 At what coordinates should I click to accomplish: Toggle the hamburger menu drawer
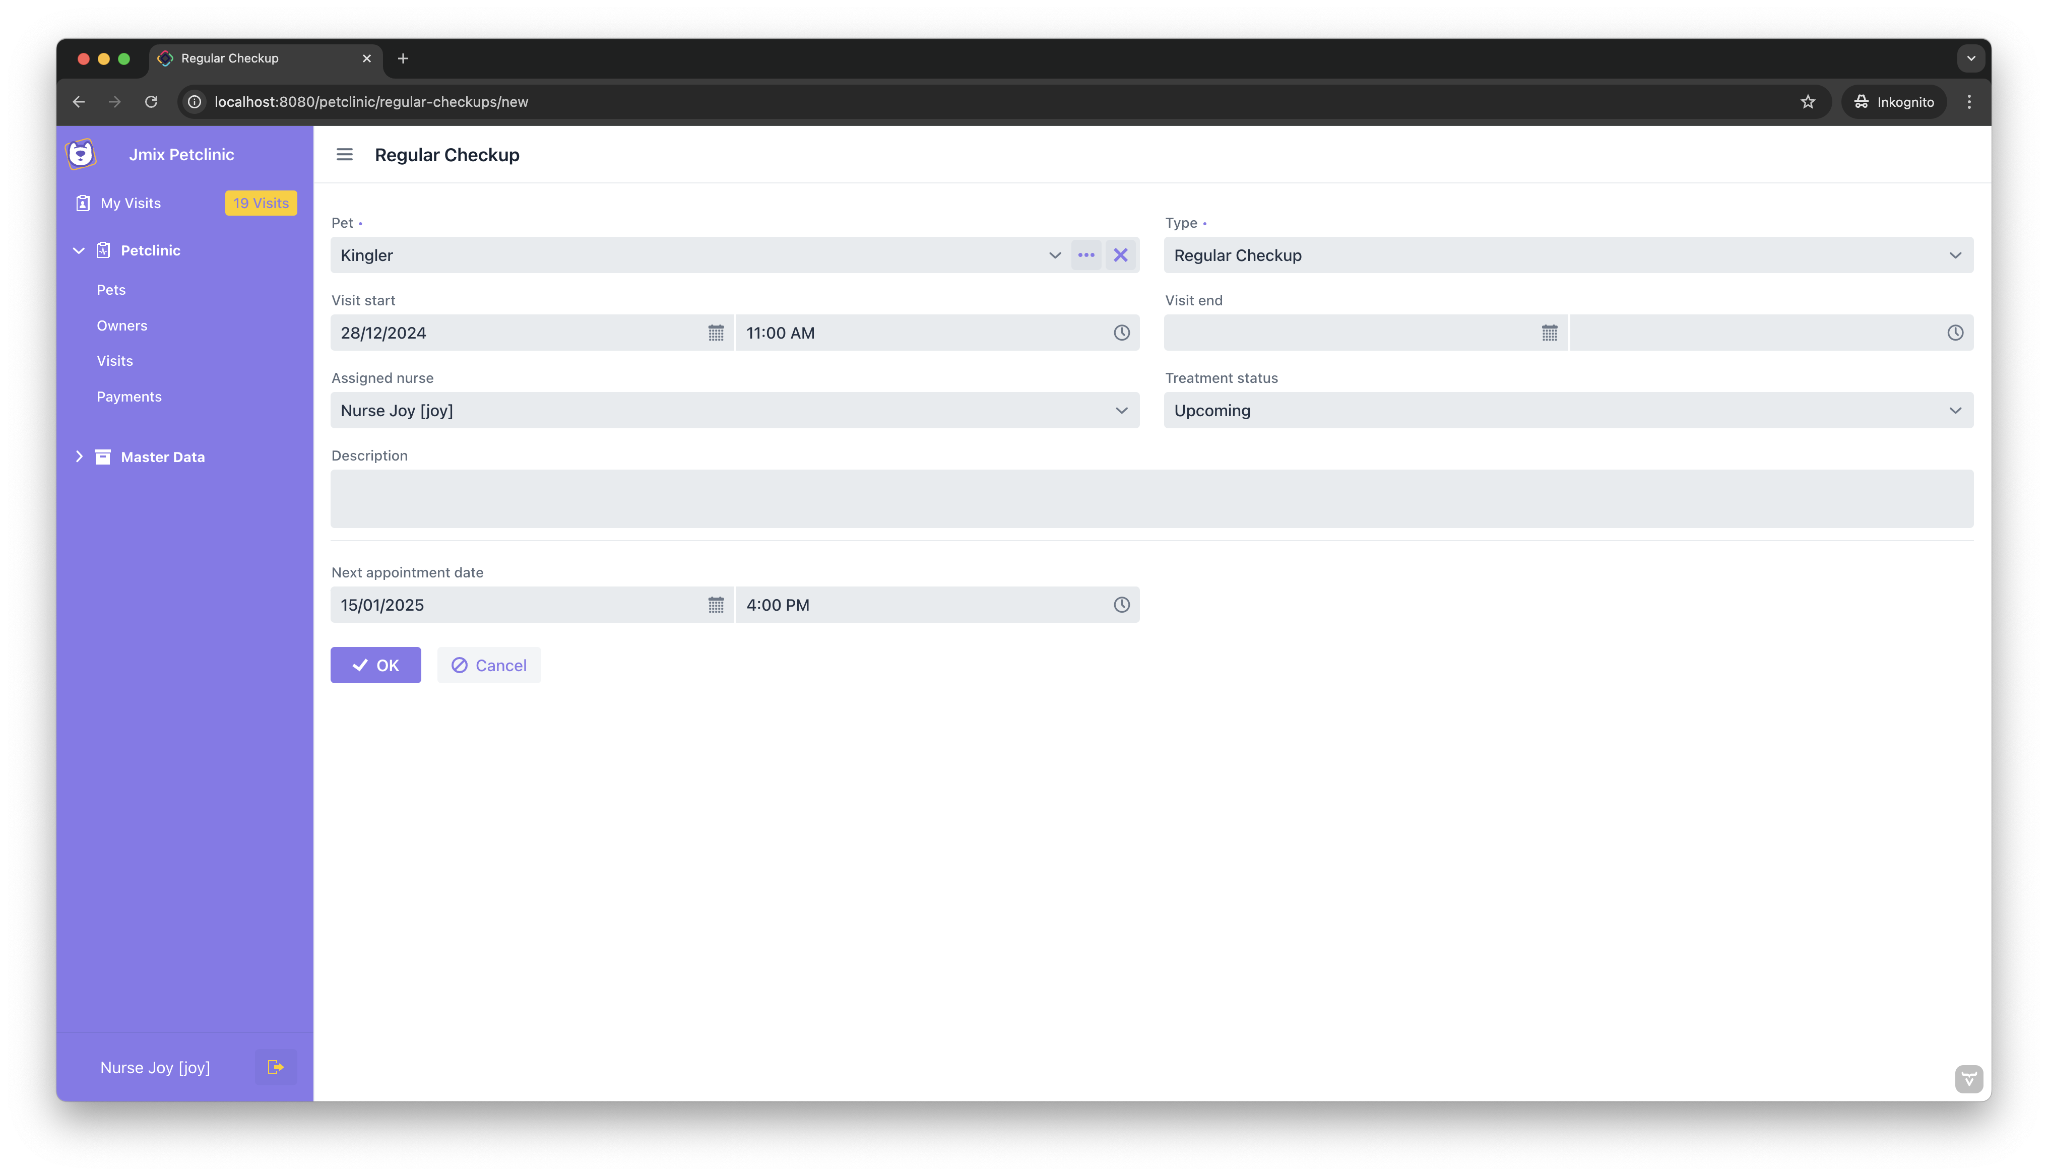345,154
